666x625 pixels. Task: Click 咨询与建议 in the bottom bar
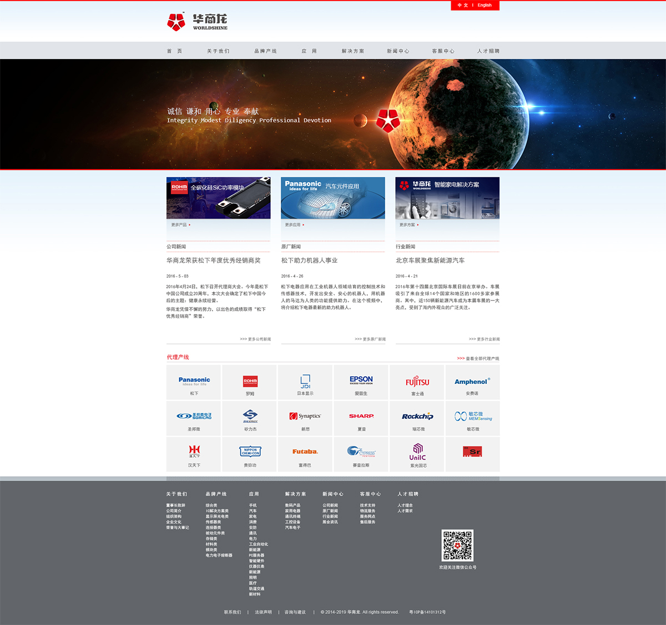295,612
